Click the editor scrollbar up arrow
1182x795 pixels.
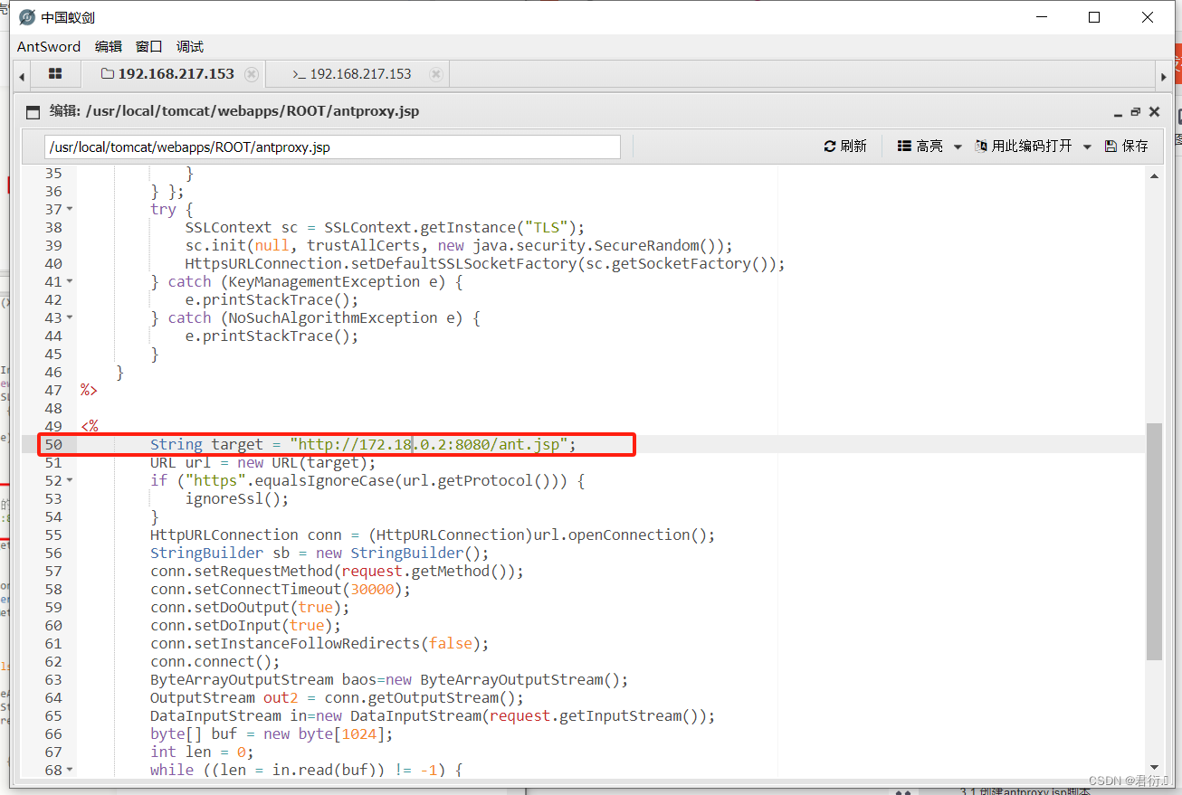click(1154, 175)
